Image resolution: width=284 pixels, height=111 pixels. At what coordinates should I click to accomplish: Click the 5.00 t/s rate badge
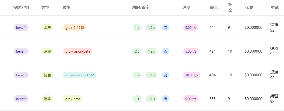tap(191, 51)
